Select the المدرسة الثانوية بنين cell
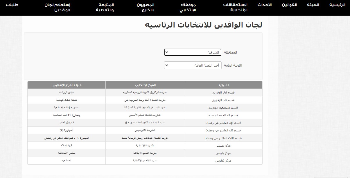The image size is (350, 178). [145, 130]
